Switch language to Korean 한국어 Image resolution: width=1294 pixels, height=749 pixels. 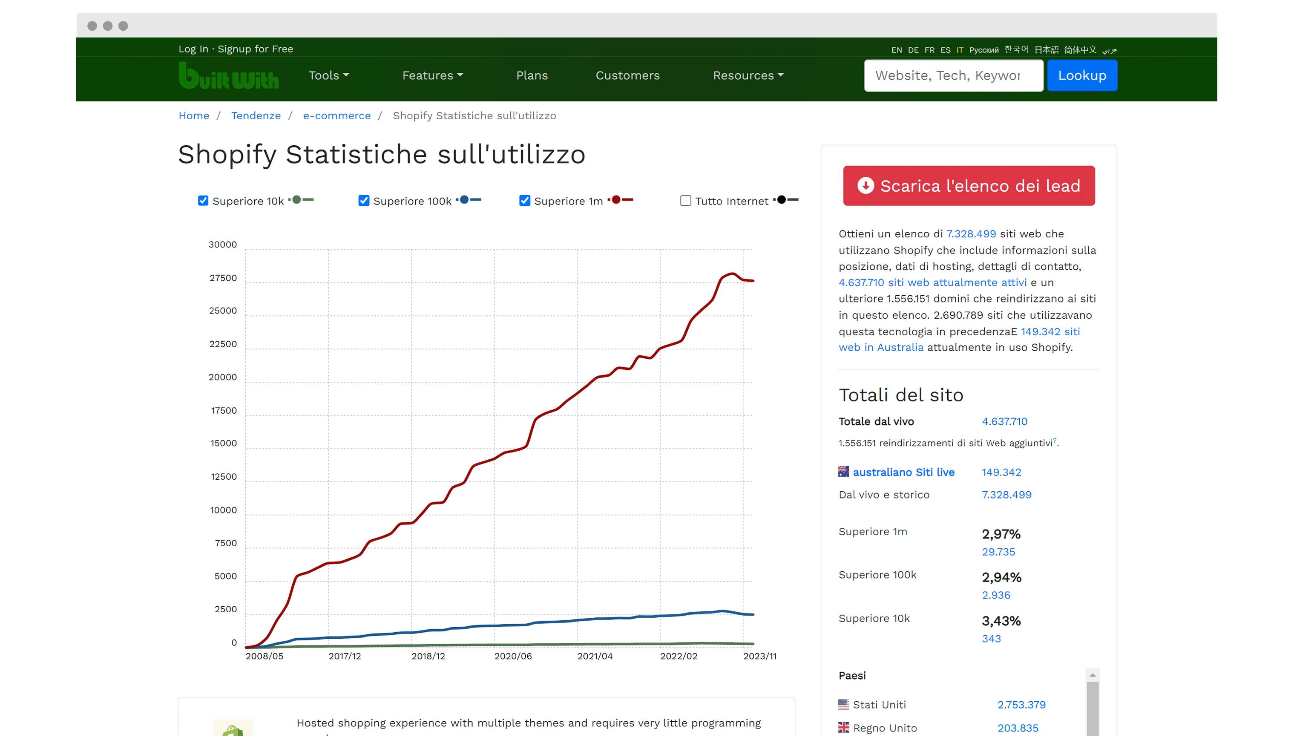tap(1016, 49)
